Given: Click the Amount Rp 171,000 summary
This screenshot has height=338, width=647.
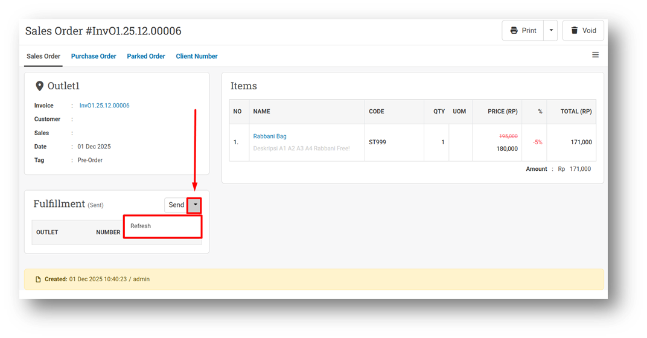Looking at the screenshot, I should tap(558, 169).
